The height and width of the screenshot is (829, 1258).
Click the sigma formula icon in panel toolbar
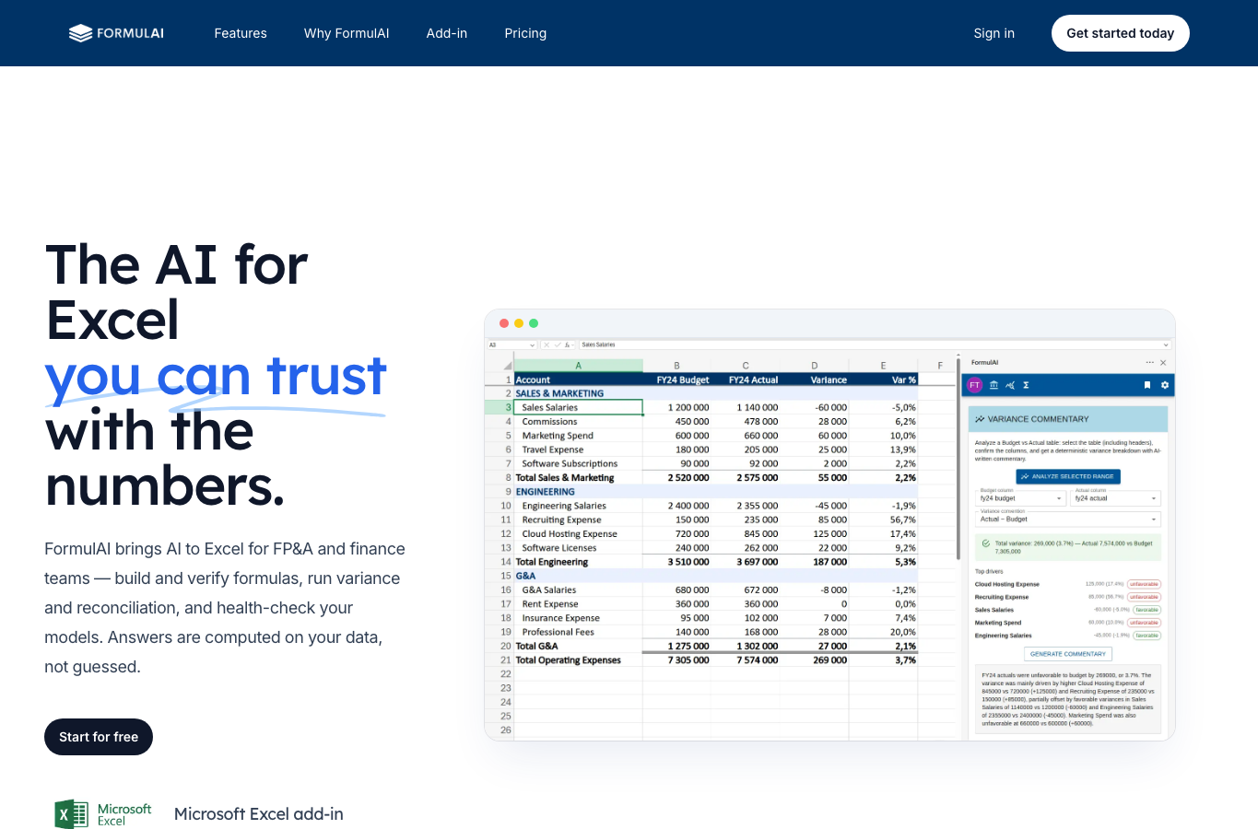click(x=1026, y=385)
